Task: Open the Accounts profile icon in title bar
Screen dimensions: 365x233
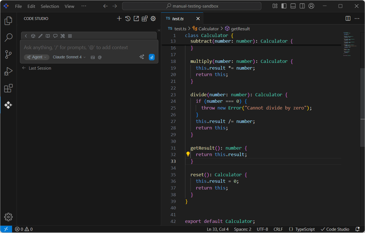Action: (311, 6)
